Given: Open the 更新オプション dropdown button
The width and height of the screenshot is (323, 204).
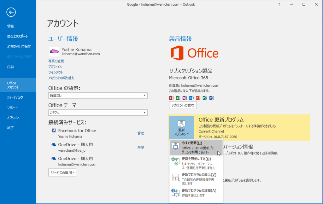Looking at the screenshot, I should pos(181,128).
